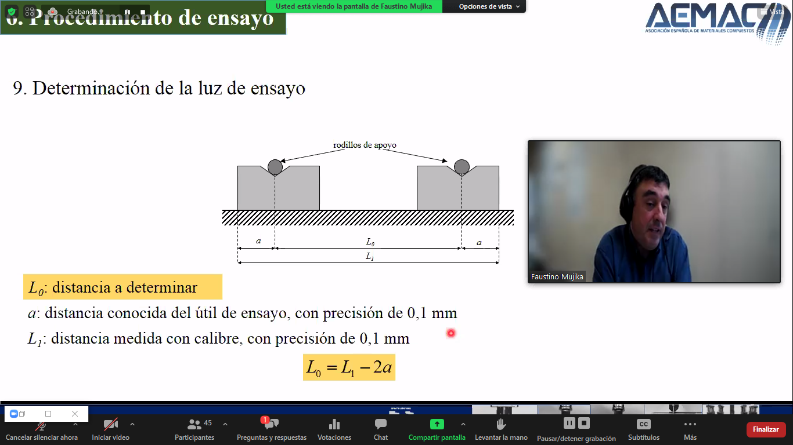Open the Votaciones polls icon
Image resolution: width=793 pixels, height=445 pixels.
(334, 429)
